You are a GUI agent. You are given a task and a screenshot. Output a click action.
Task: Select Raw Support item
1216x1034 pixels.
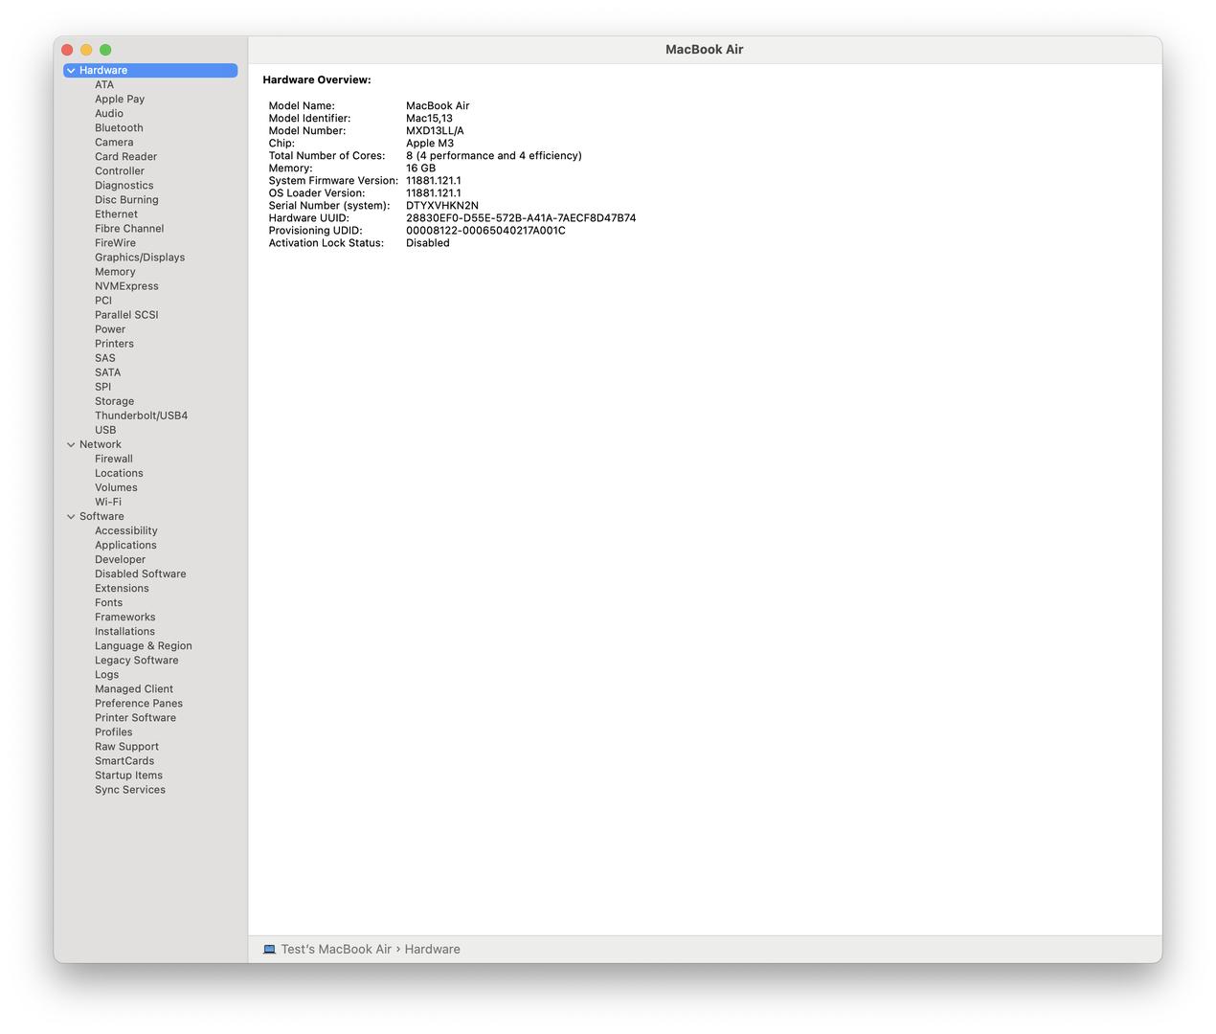[126, 747]
